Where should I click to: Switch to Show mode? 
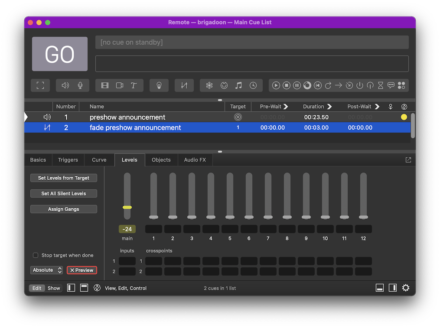54,288
